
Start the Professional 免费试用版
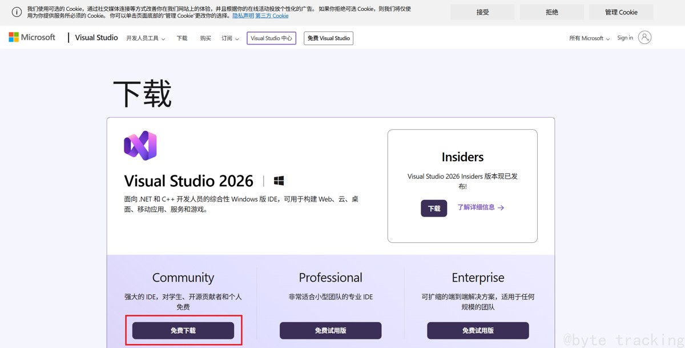(x=330, y=330)
